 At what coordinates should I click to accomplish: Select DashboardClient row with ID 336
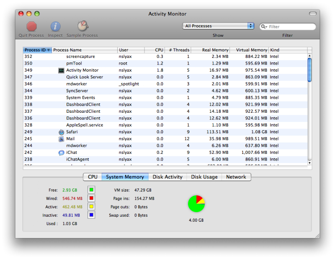165,118
